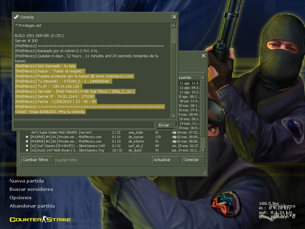This screenshot has height=229, width=305.
Task: Click the surf_ski_2 map cell
Action: [x=136, y=146]
